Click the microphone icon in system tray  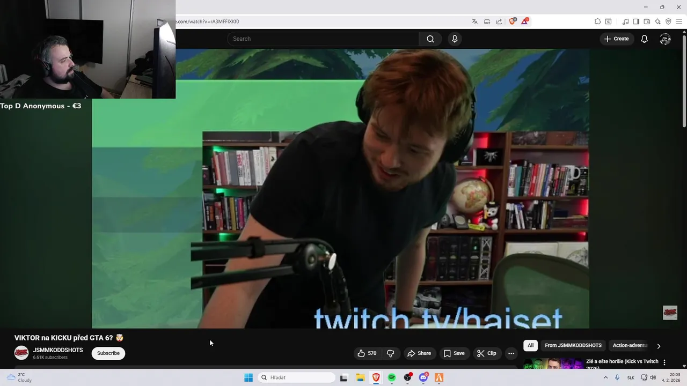(617, 377)
